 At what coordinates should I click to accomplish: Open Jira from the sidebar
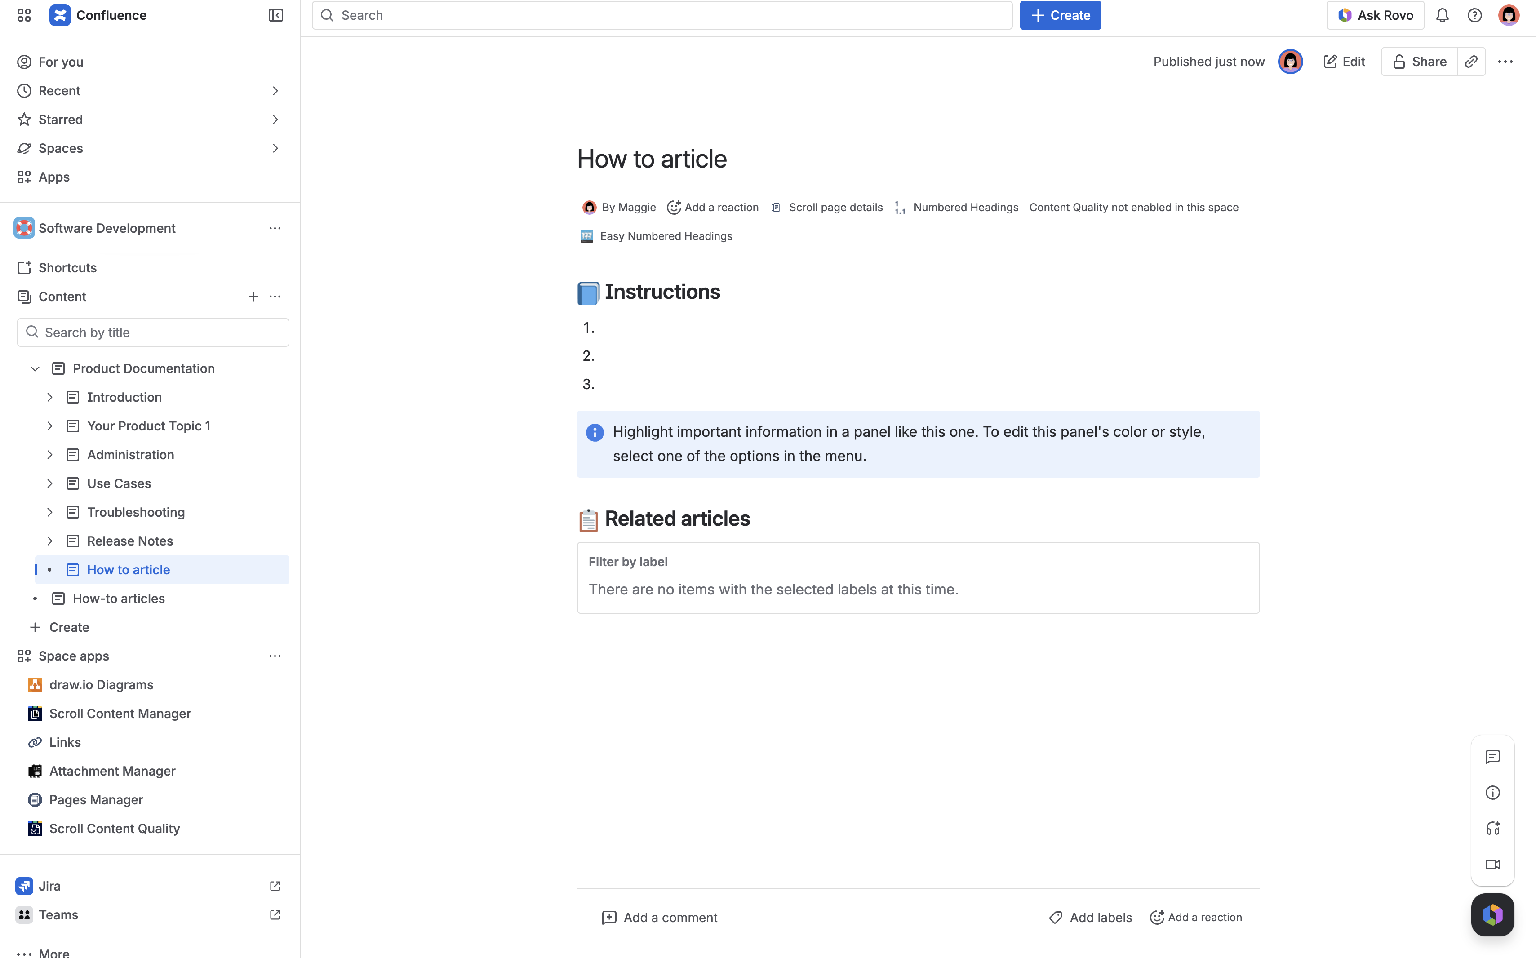tap(49, 886)
